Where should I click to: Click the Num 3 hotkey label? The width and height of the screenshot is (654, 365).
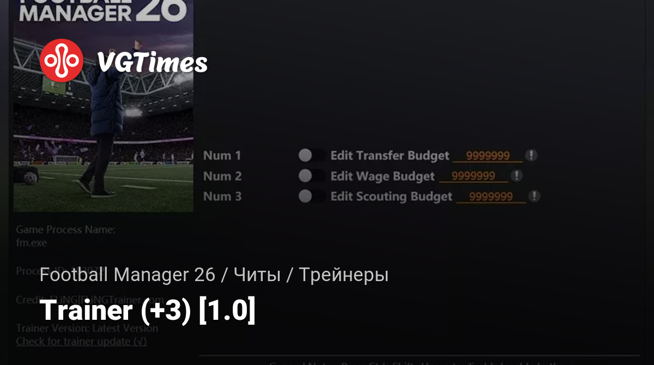pos(222,196)
